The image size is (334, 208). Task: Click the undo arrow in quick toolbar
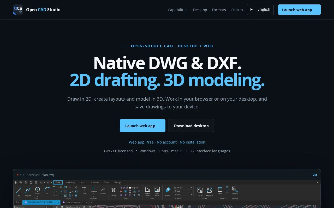(x=41, y=182)
